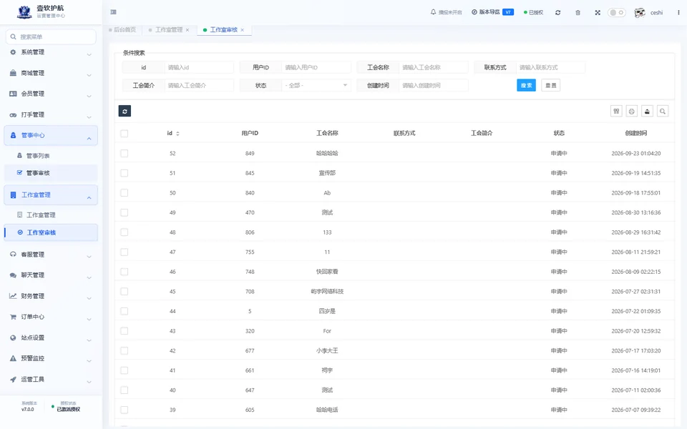Click the 搜索菜单 sidebar search box

(x=51, y=36)
